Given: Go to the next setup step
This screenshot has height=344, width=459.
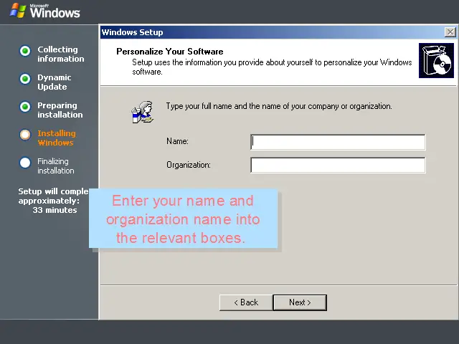Looking at the screenshot, I should (300, 302).
